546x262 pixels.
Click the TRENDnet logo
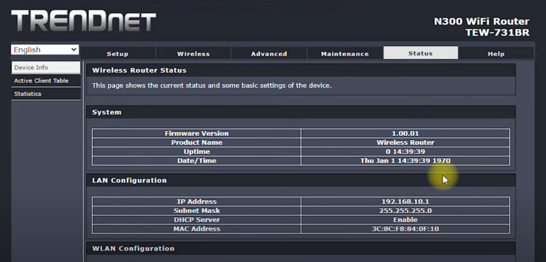pyautogui.click(x=84, y=21)
